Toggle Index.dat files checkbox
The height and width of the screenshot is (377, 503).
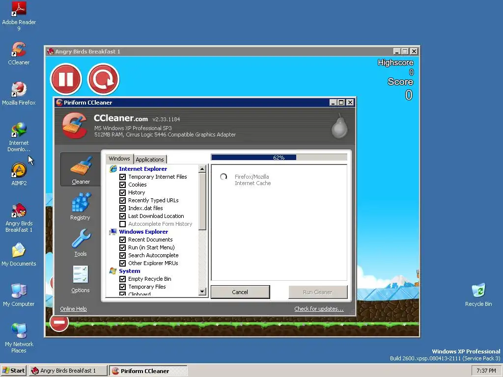point(122,208)
